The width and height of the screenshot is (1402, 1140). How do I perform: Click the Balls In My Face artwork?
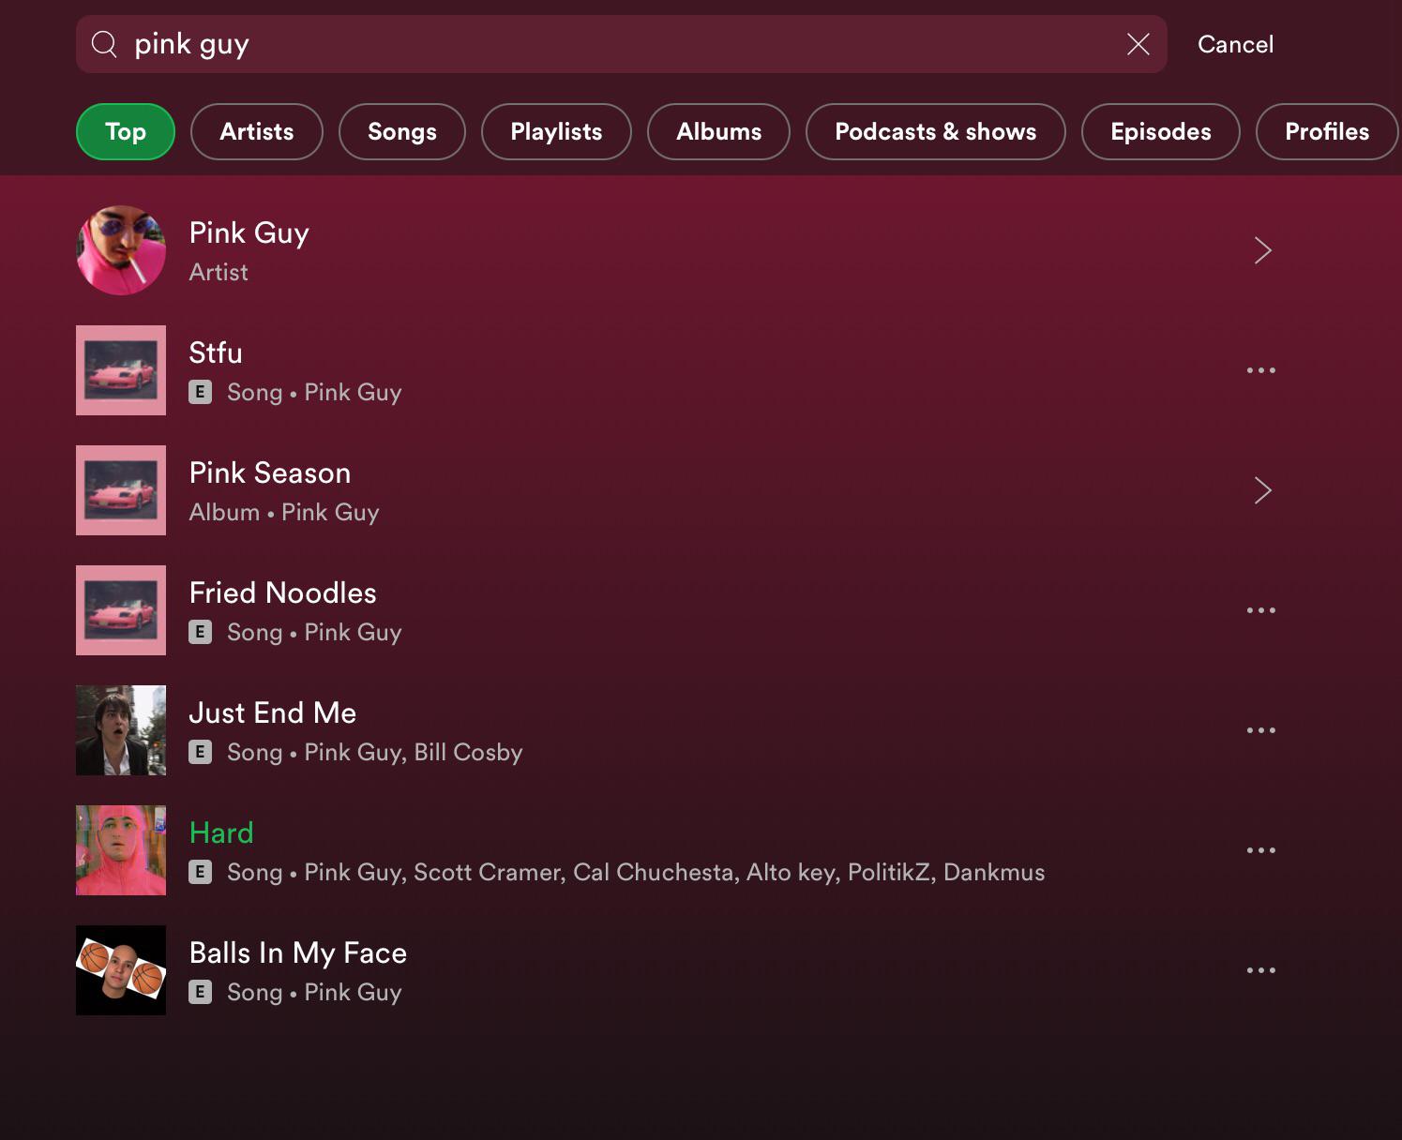click(x=121, y=970)
